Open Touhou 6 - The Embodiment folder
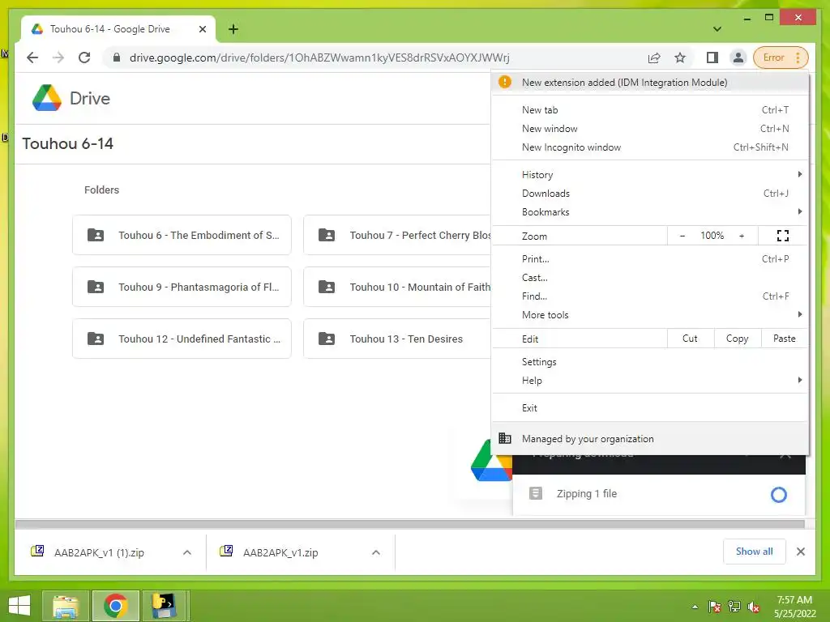 tap(182, 235)
